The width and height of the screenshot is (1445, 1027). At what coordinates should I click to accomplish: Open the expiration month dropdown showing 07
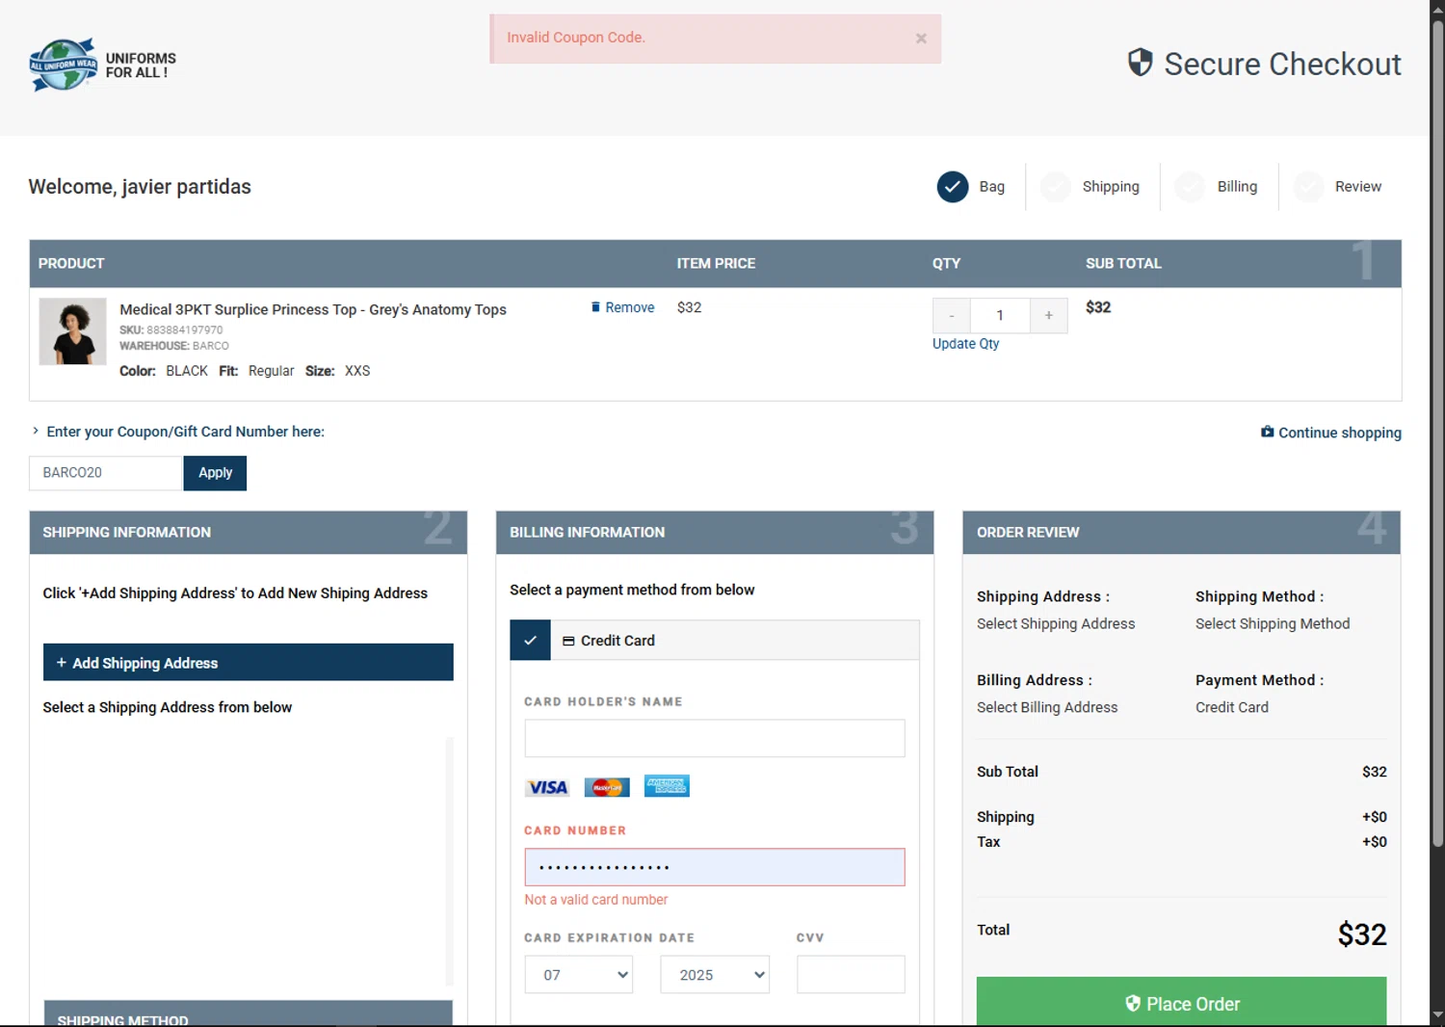point(578,975)
